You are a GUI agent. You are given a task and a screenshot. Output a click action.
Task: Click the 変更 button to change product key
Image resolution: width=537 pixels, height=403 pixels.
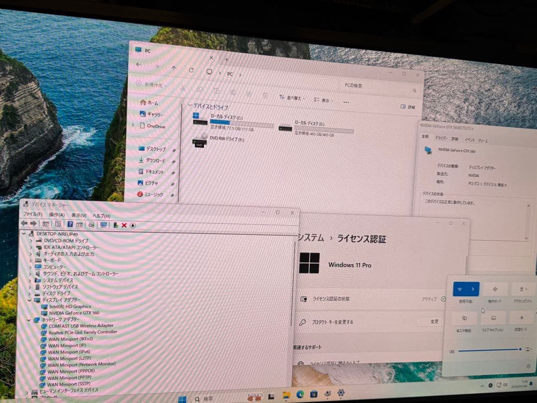coord(435,321)
